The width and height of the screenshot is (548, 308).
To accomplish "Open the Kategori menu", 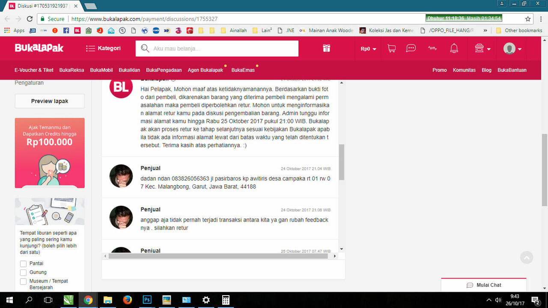I will point(103,48).
